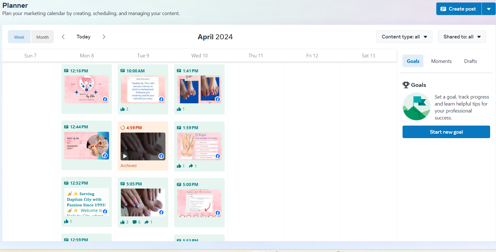Play the archived 4:59 PM video

pyautogui.click(x=125, y=156)
